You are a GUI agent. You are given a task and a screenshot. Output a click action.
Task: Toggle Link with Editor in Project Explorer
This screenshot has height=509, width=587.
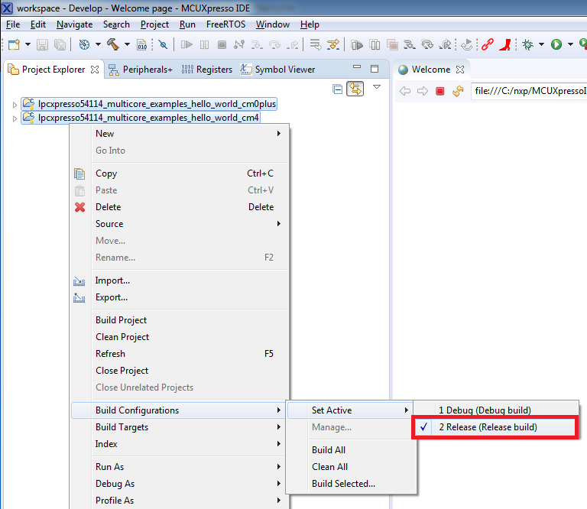355,89
